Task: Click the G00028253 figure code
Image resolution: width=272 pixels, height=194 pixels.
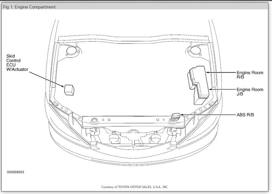Action: tap(15, 172)
